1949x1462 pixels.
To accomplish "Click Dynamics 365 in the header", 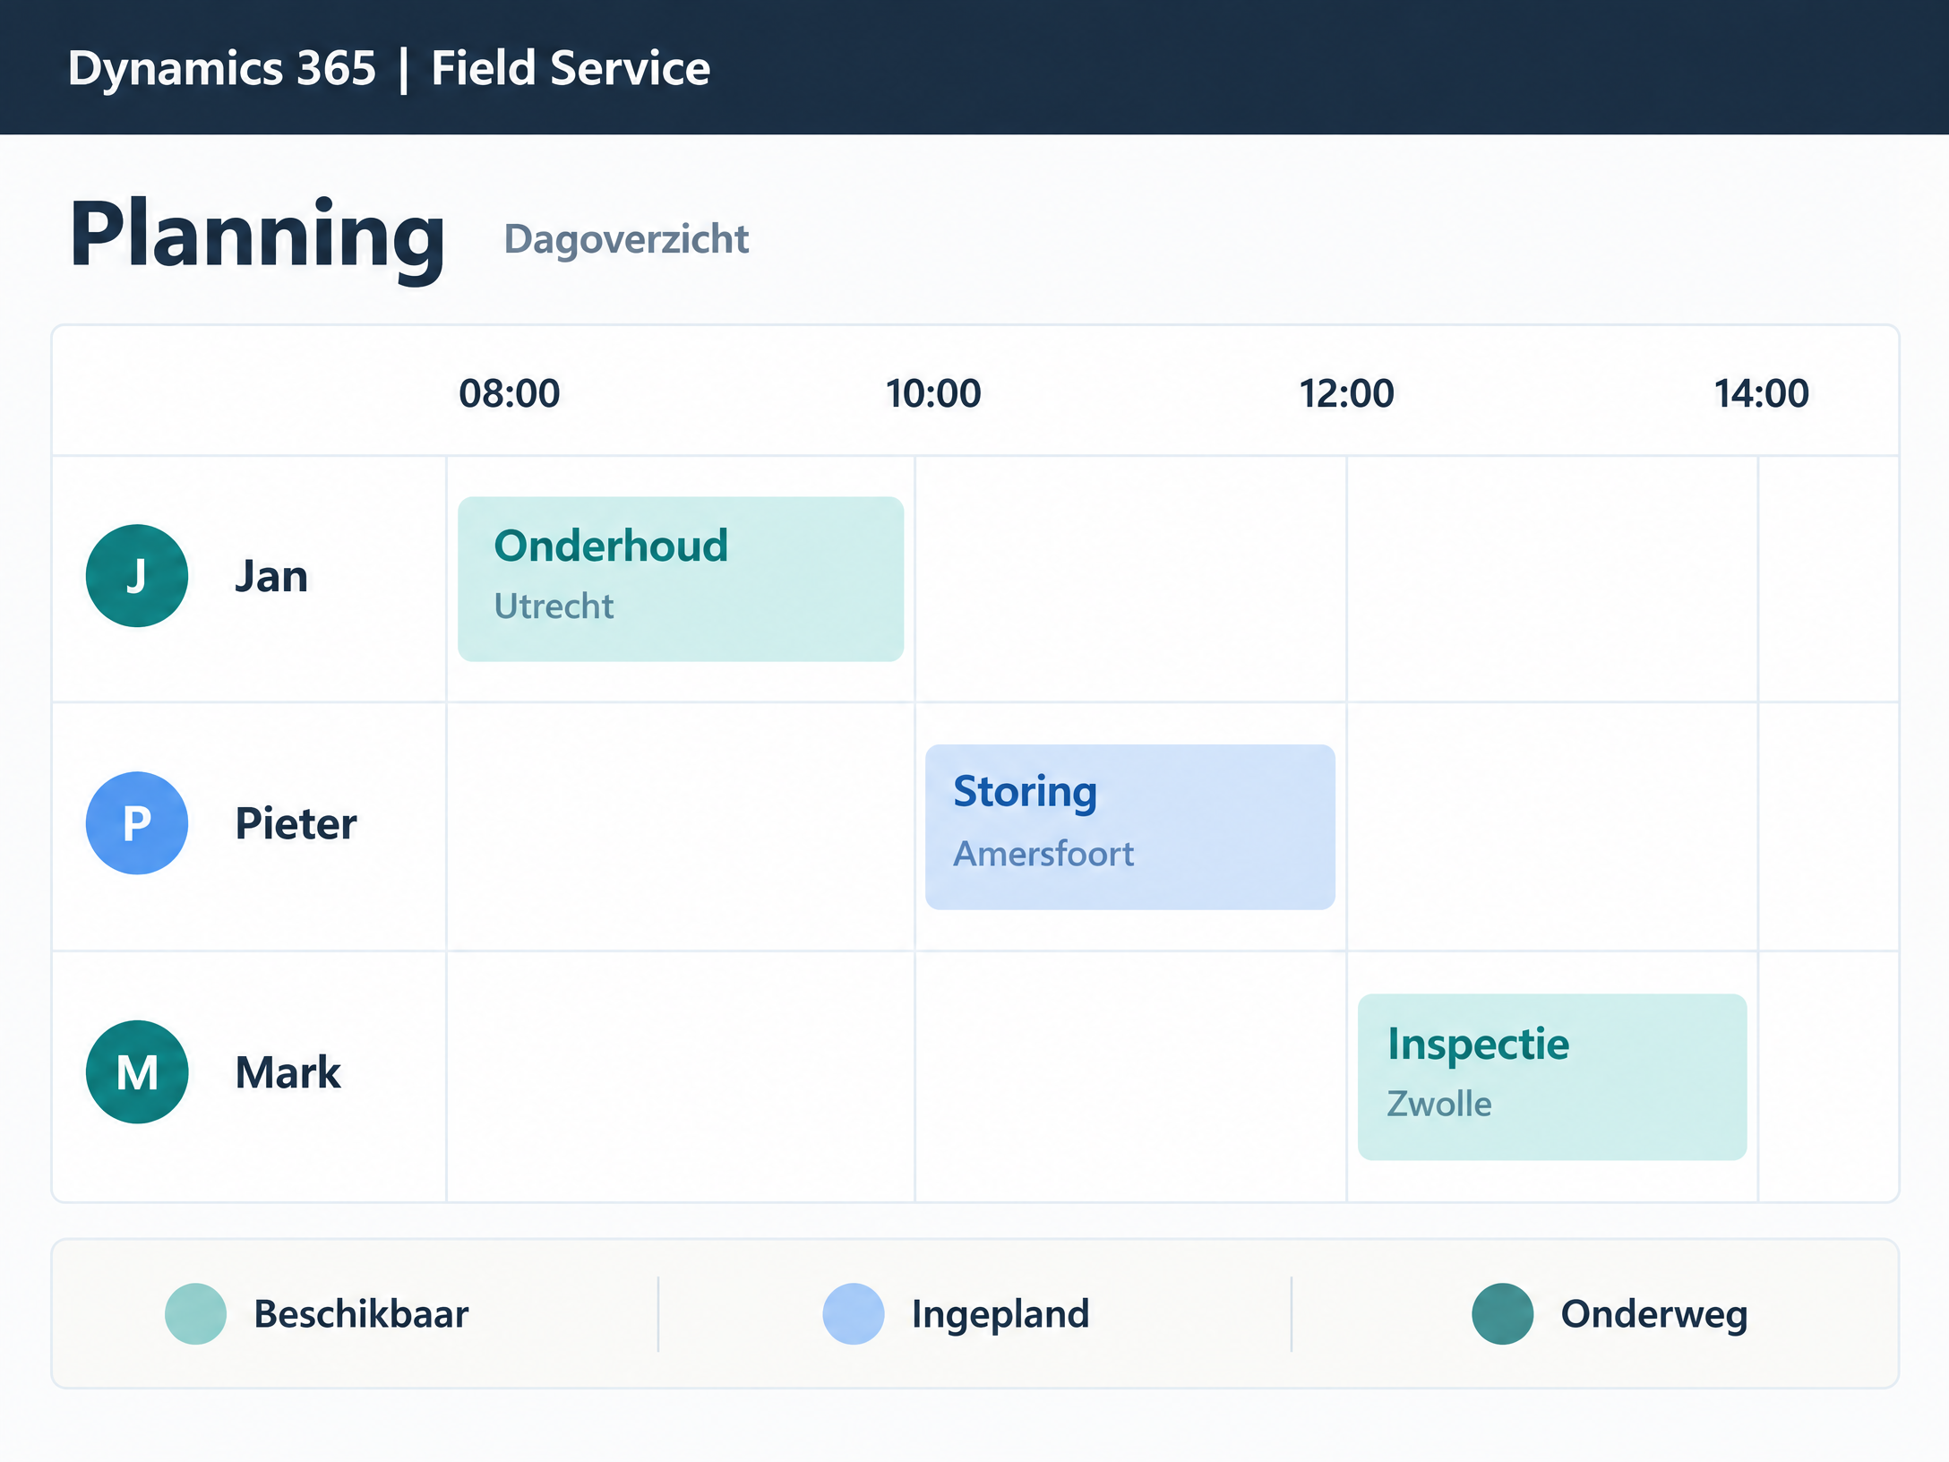I will click(222, 68).
